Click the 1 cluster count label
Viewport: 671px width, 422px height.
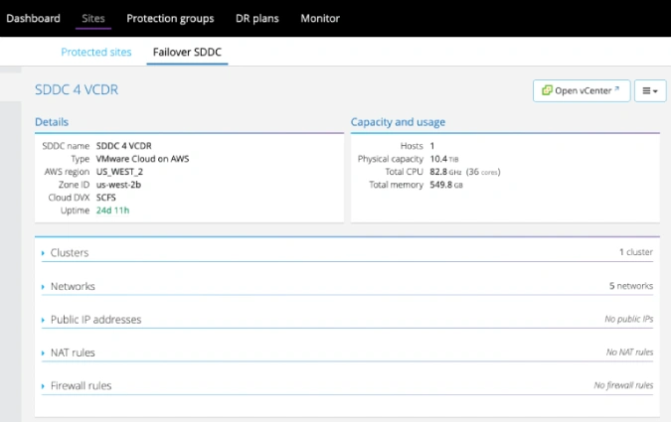click(636, 252)
